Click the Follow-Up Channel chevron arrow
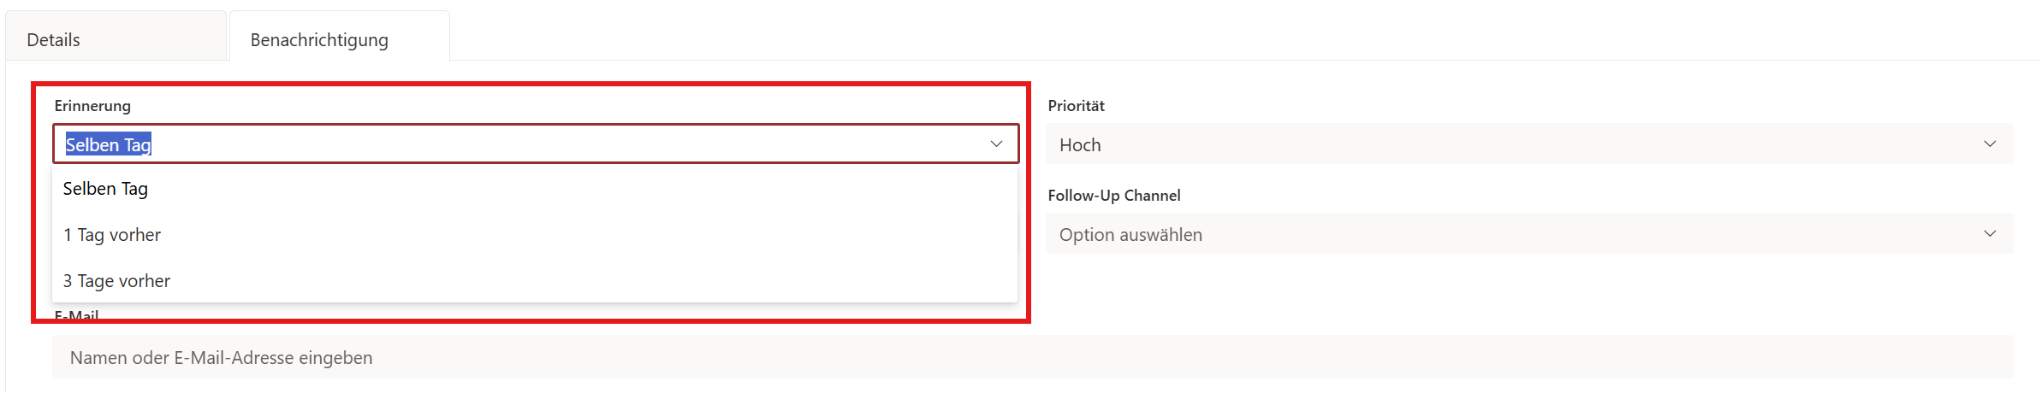Screen dimensions: 2041x393 (x=1990, y=233)
